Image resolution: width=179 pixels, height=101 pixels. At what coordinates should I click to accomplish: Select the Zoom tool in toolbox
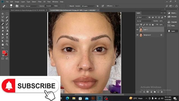pos(7,44)
